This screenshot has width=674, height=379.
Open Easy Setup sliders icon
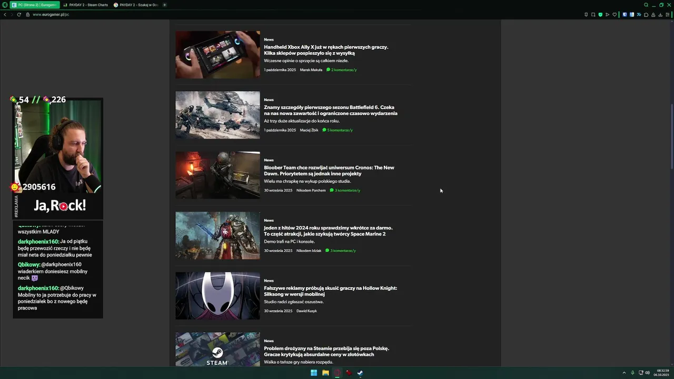(x=667, y=14)
